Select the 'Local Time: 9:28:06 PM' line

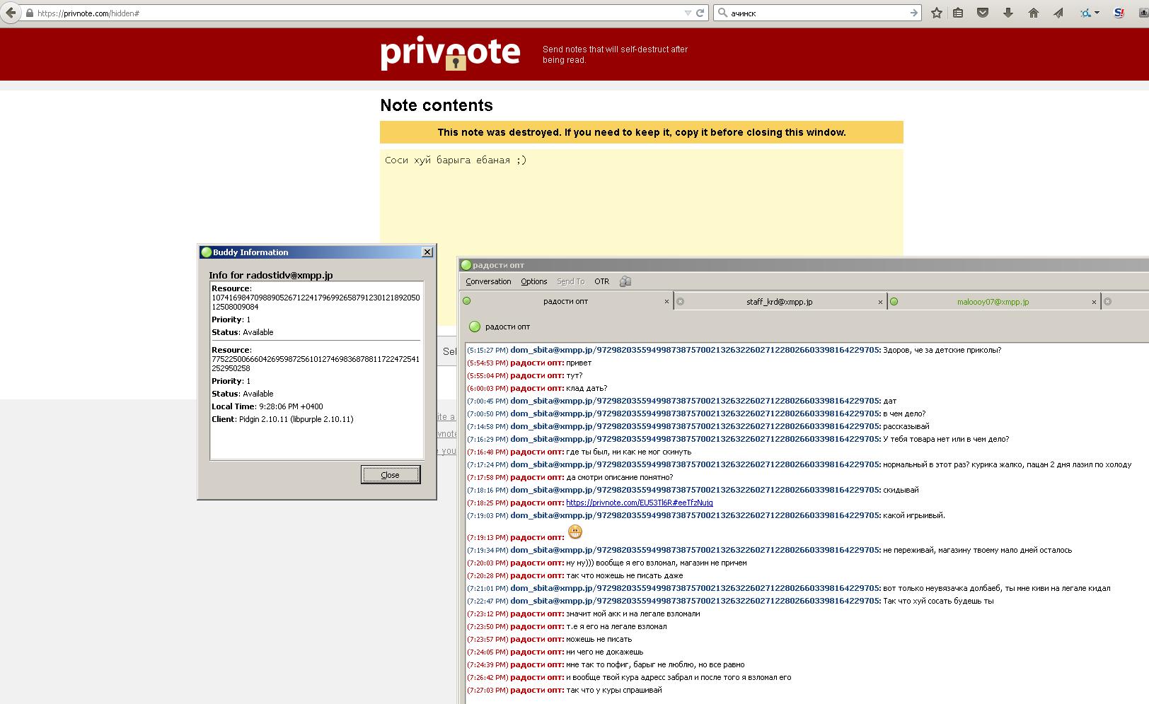click(267, 406)
